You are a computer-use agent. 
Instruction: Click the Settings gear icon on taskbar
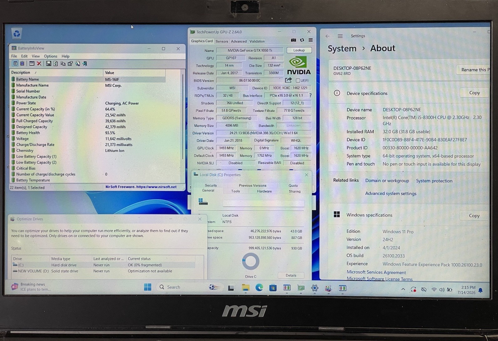point(315,288)
